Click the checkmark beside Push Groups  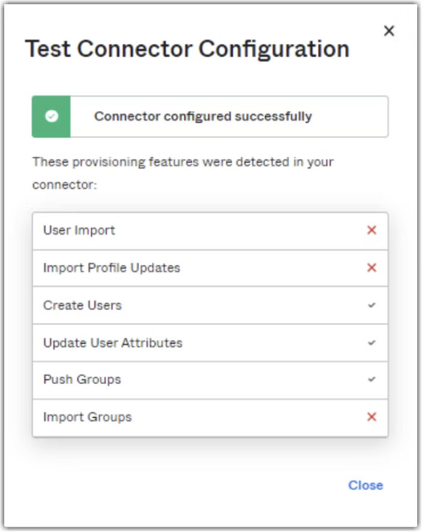point(372,379)
